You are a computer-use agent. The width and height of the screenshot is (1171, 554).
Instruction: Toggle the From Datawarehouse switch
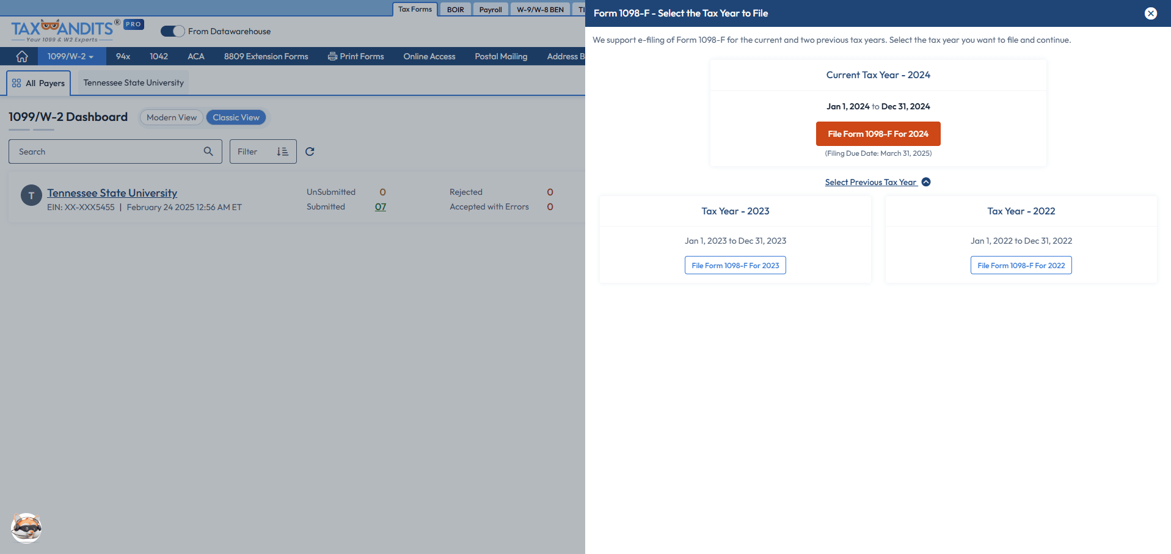click(x=172, y=31)
